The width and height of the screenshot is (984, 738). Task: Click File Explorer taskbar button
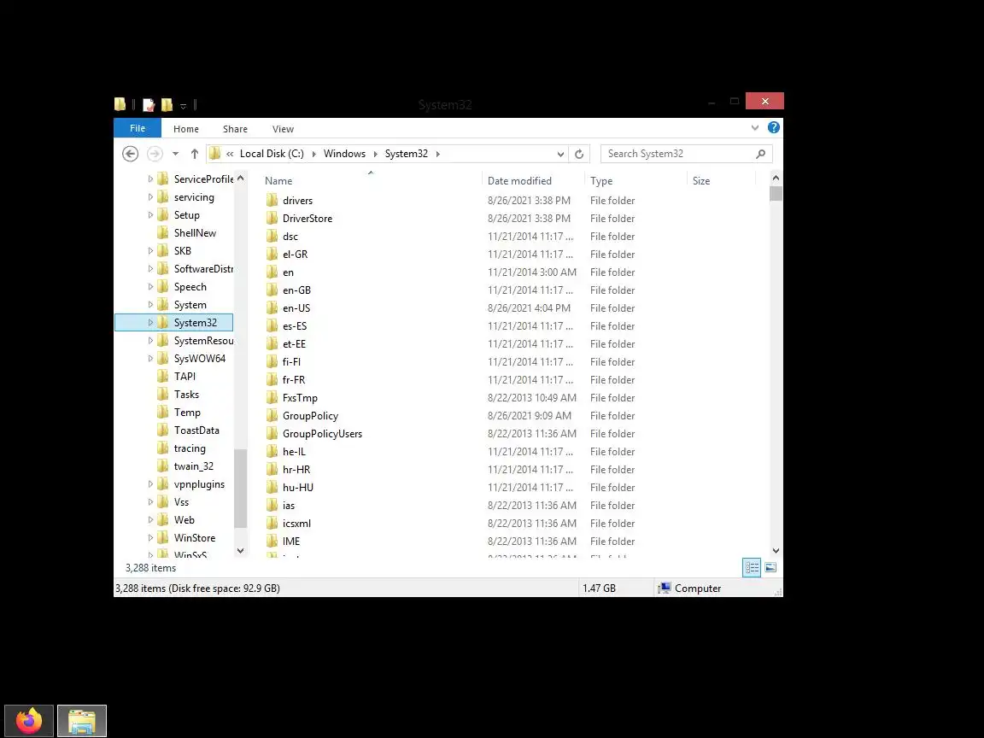[x=82, y=720]
